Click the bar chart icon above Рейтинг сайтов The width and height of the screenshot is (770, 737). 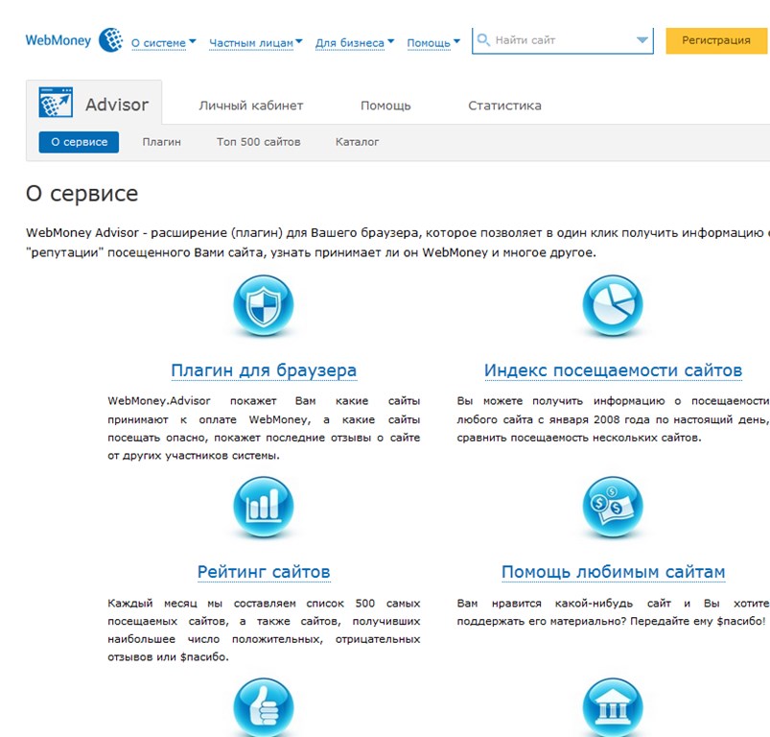tap(263, 507)
